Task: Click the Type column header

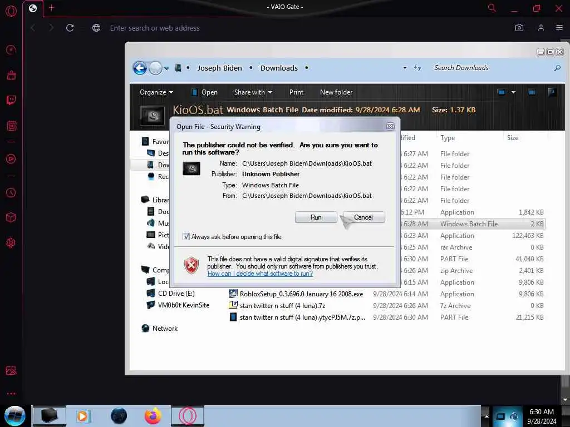Action: coord(448,138)
